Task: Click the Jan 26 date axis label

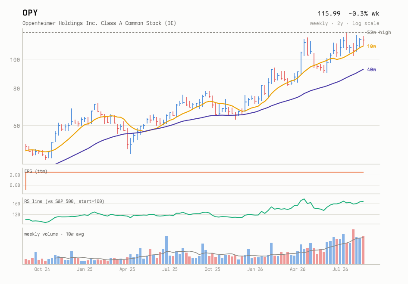Action: coord(255,269)
